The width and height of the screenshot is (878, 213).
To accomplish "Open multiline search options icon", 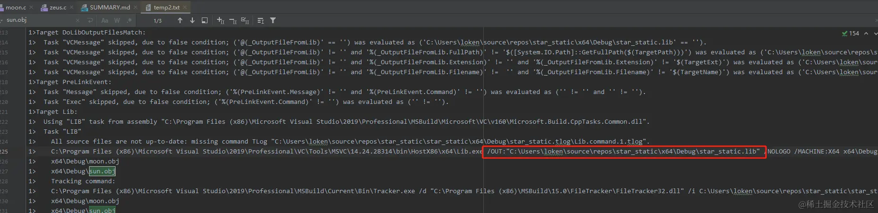I will [261, 20].
